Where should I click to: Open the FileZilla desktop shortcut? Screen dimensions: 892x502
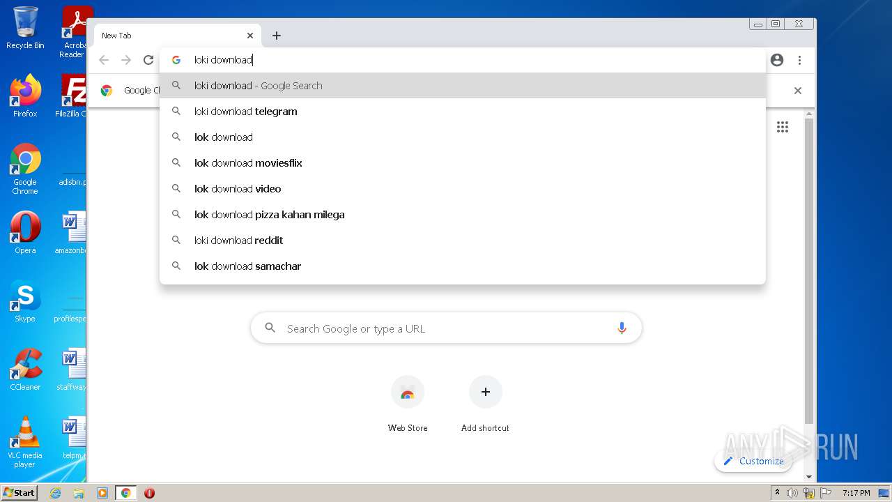pos(71,96)
